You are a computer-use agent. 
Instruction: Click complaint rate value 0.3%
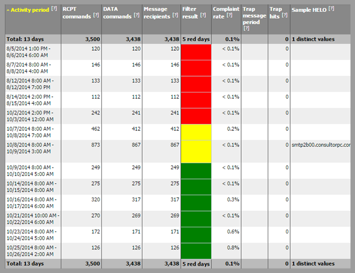point(233,200)
